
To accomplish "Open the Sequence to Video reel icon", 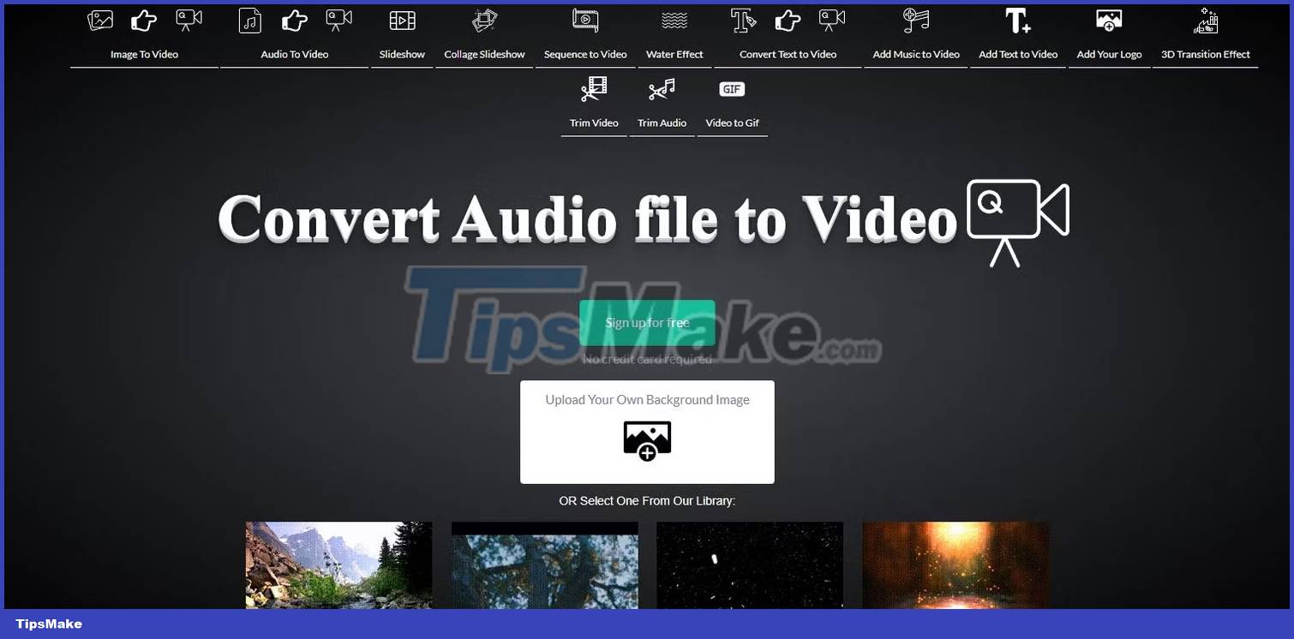I will (585, 20).
